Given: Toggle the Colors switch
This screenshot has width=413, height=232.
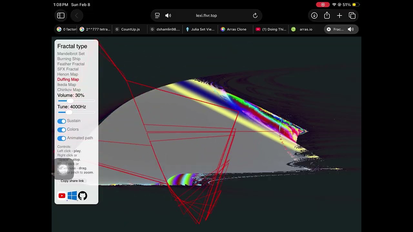Looking at the screenshot, I should (62, 130).
